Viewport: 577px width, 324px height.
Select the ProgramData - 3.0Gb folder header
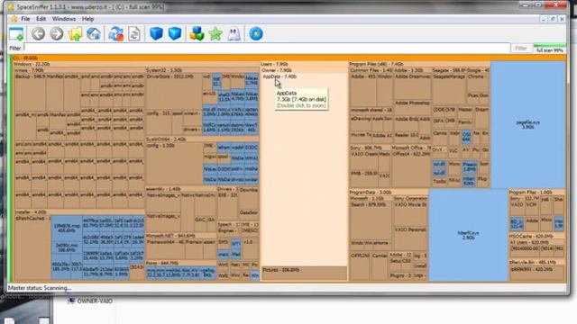point(389,192)
